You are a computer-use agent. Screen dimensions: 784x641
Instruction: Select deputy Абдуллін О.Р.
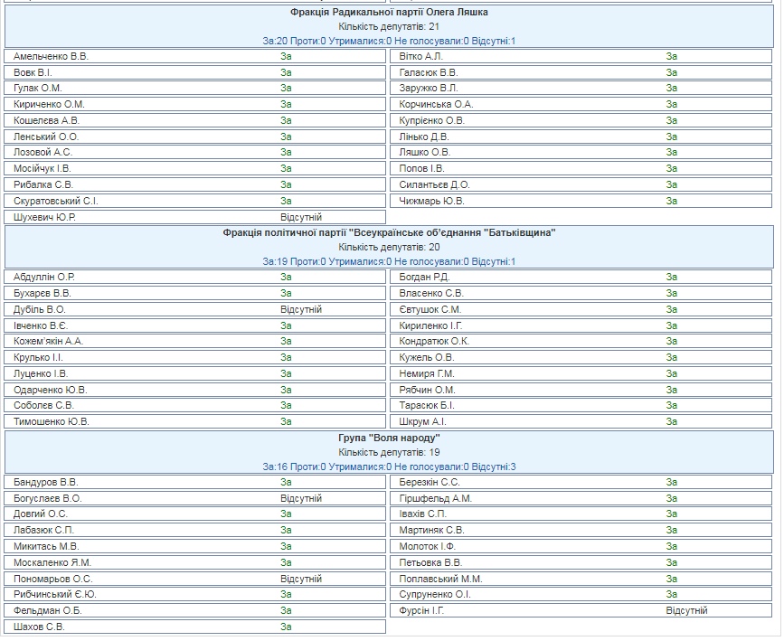(44, 277)
